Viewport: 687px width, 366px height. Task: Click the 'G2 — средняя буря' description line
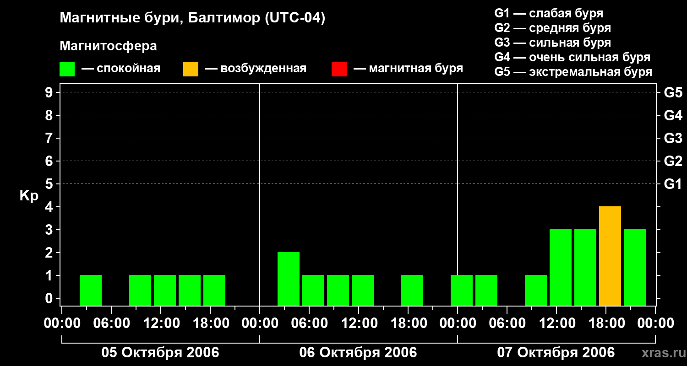(552, 28)
